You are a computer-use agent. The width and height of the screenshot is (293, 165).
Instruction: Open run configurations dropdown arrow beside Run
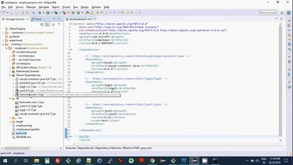[52, 13]
